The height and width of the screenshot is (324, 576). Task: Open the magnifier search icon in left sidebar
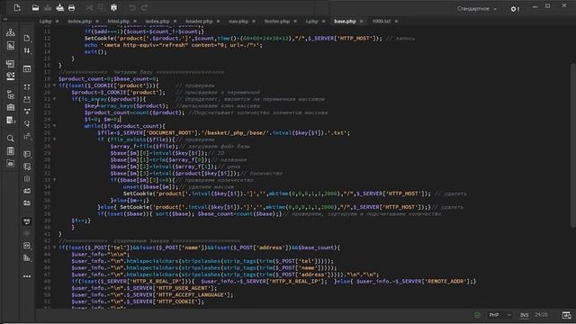pos(11,139)
